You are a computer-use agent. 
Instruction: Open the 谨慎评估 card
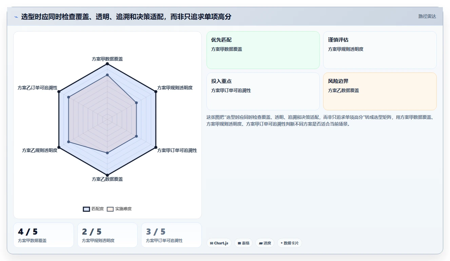pyautogui.click(x=380, y=50)
